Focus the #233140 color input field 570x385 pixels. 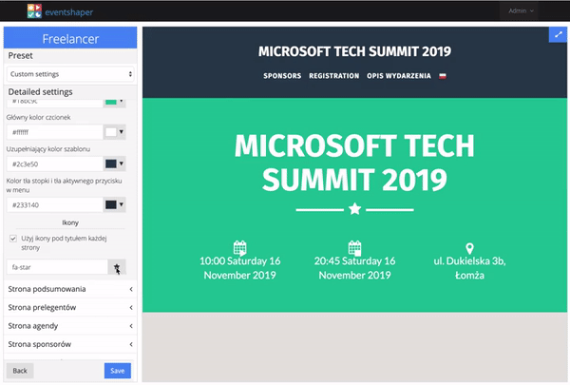[x=55, y=205]
